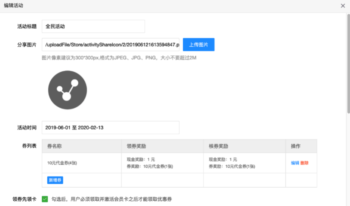Click the 核券奖励 column header
Screen dimensions: 350x206
(x=245, y=146)
